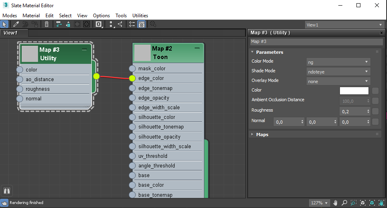Click the Pick Material from Object eyedropper
387x208 pixels.
coord(16,24)
